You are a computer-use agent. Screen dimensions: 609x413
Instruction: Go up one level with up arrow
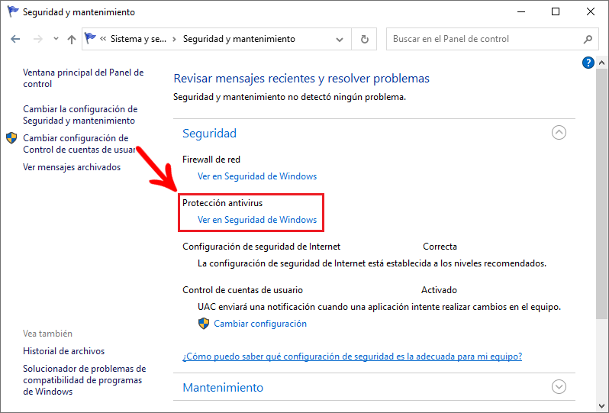(x=72, y=39)
